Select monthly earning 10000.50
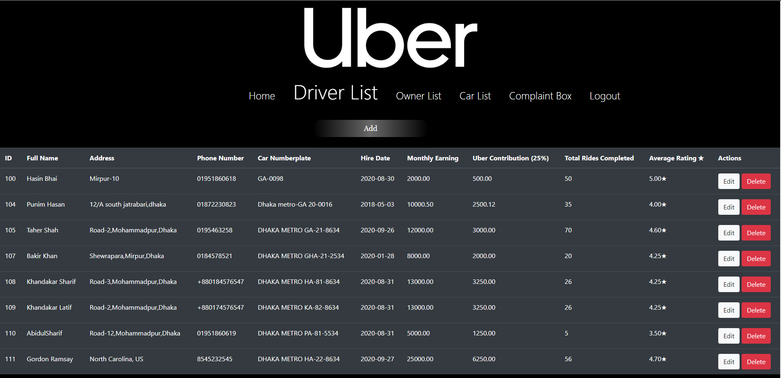Image resolution: width=781 pixels, height=378 pixels. [x=420, y=204]
